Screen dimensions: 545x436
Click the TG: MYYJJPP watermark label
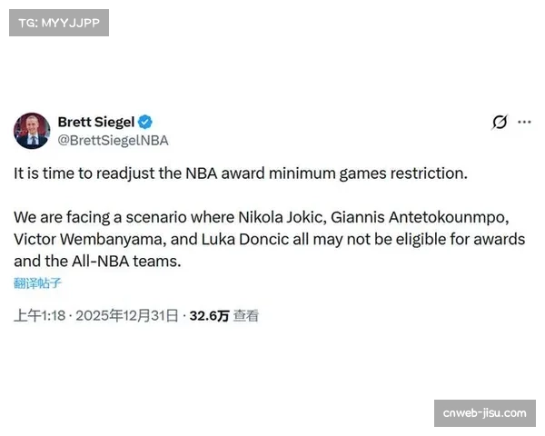(x=58, y=22)
